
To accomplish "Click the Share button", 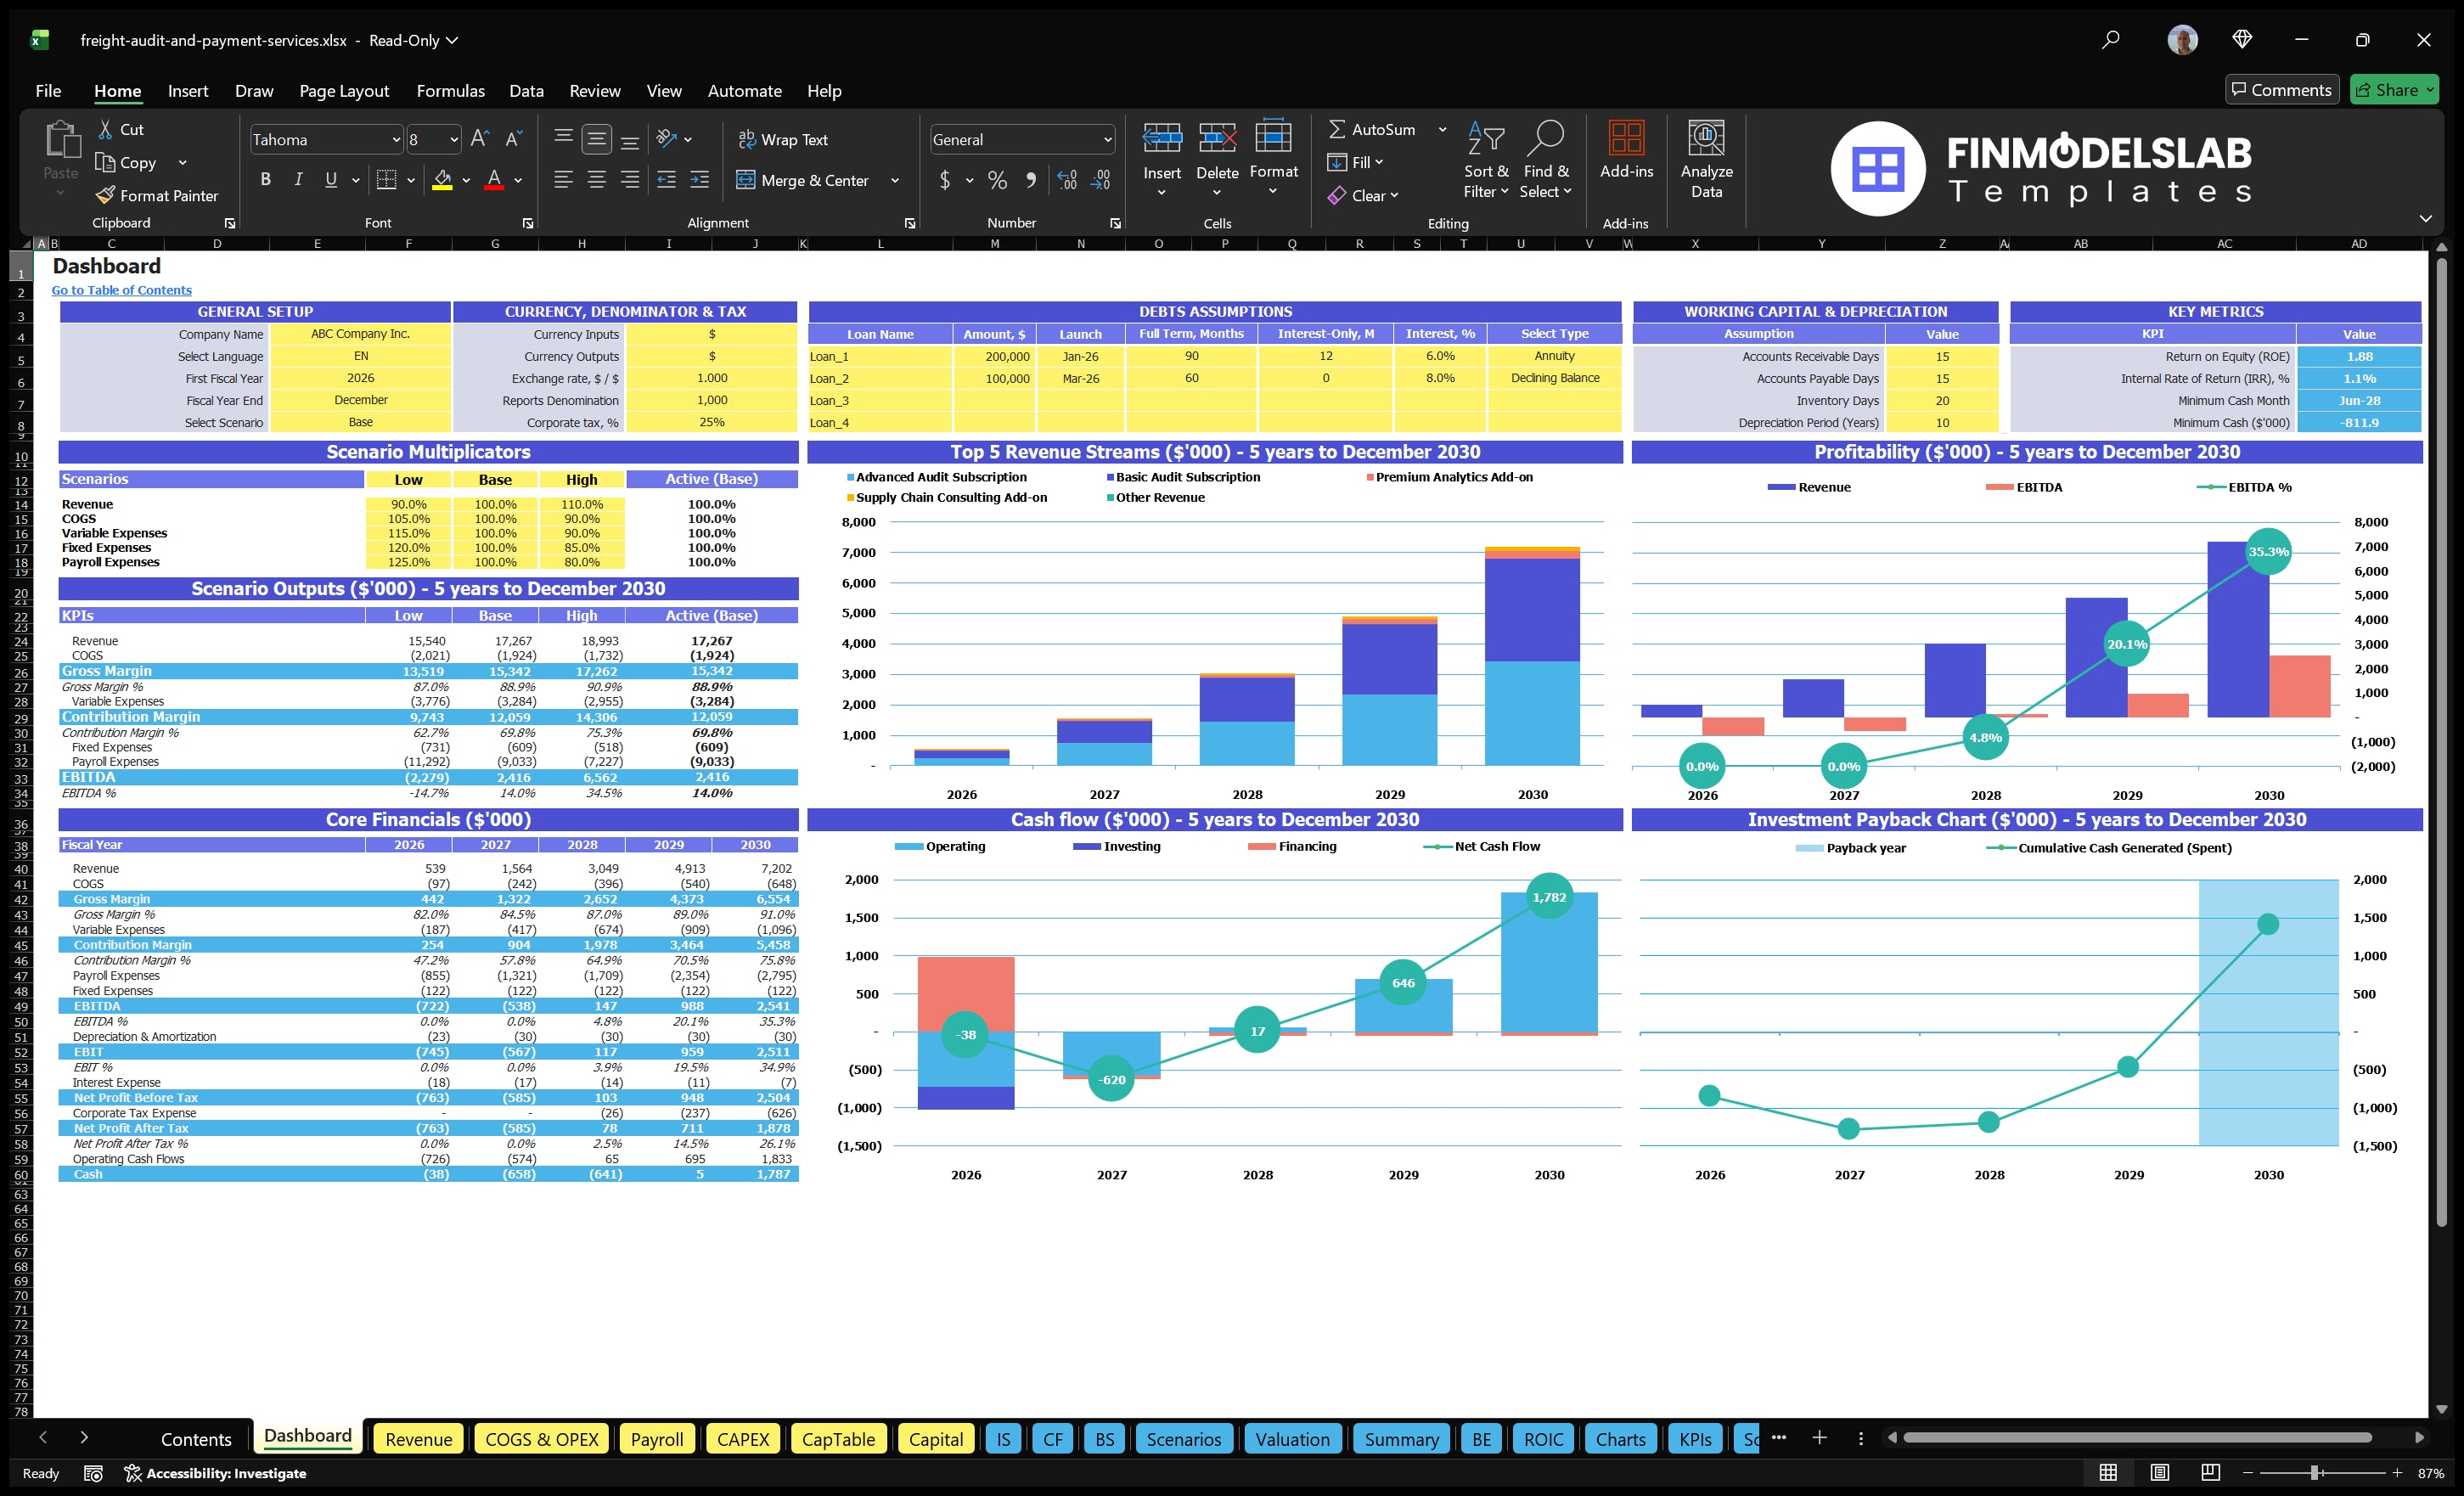I will click(x=2394, y=89).
